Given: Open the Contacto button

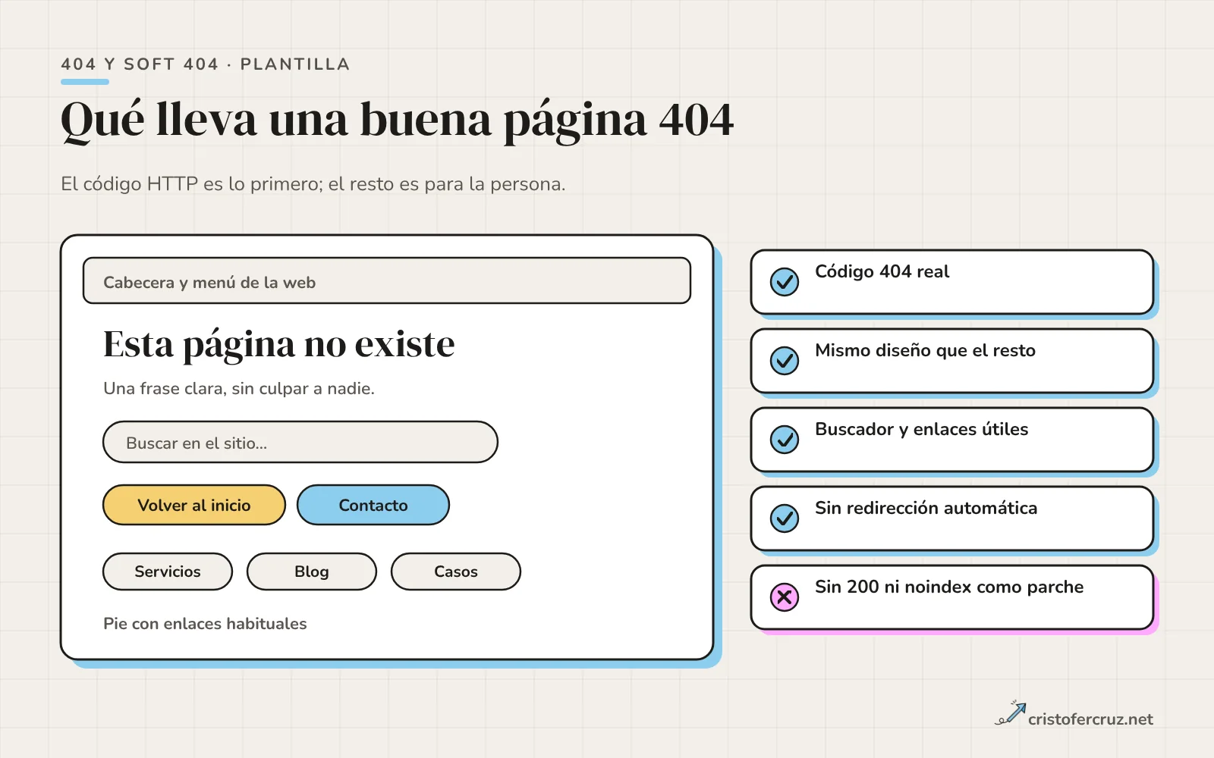Looking at the screenshot, I should coord(373,505).
